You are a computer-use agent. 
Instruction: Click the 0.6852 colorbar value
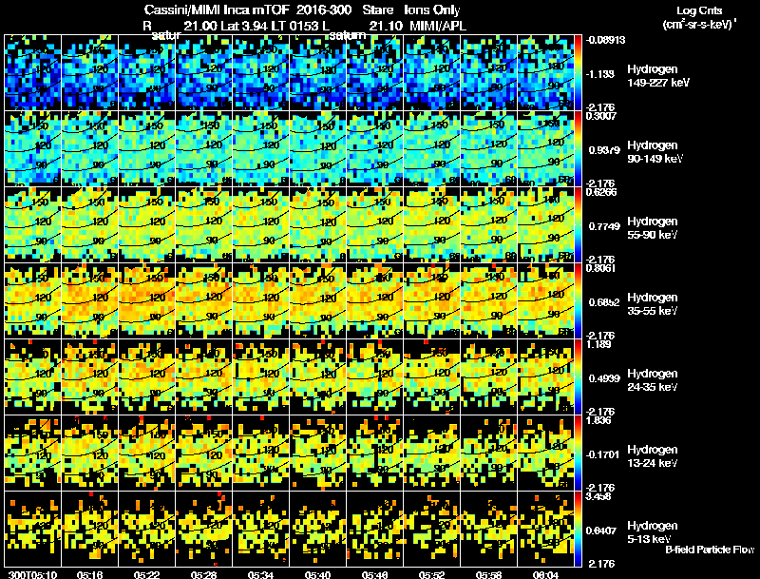604,302
